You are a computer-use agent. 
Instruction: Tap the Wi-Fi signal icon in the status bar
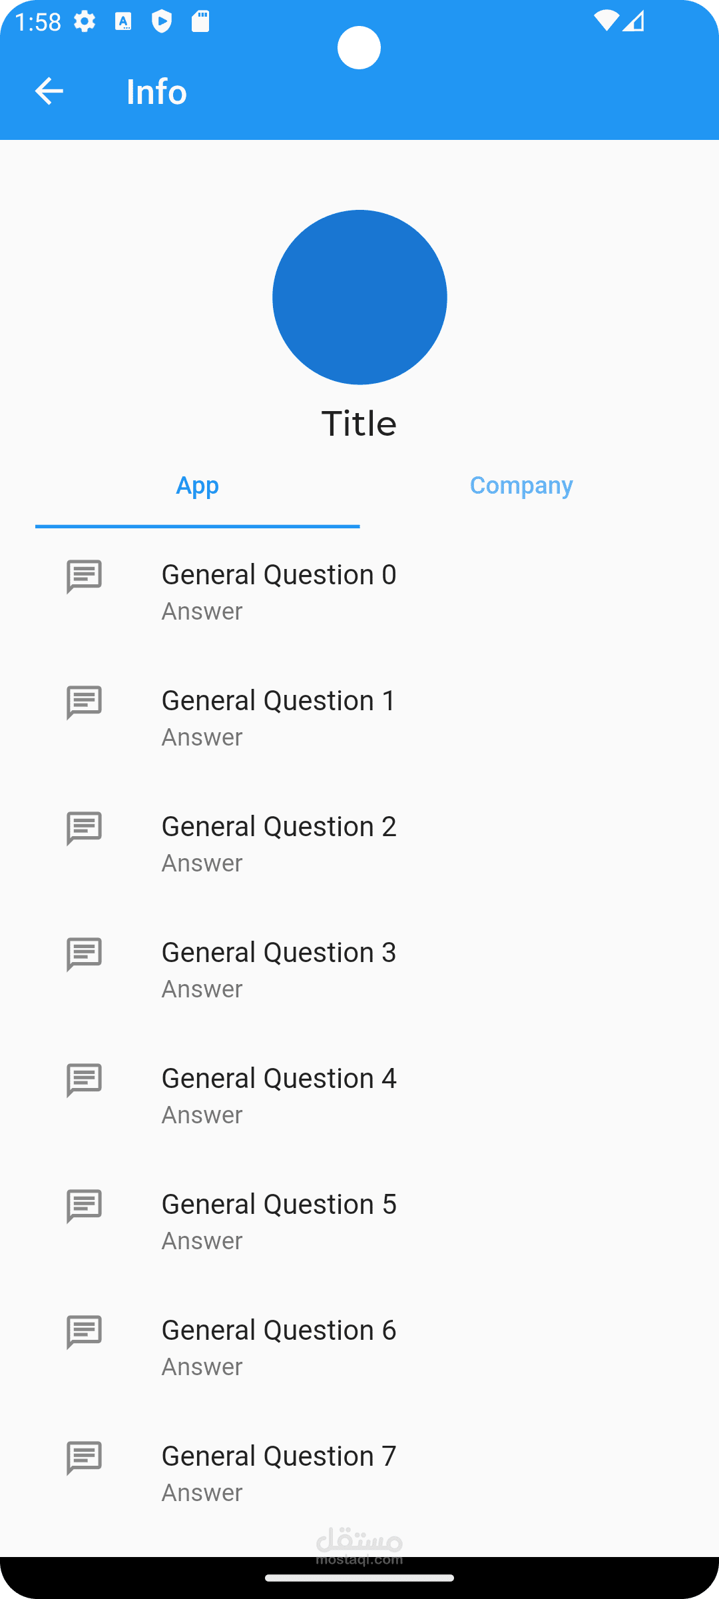click(606, 21)
